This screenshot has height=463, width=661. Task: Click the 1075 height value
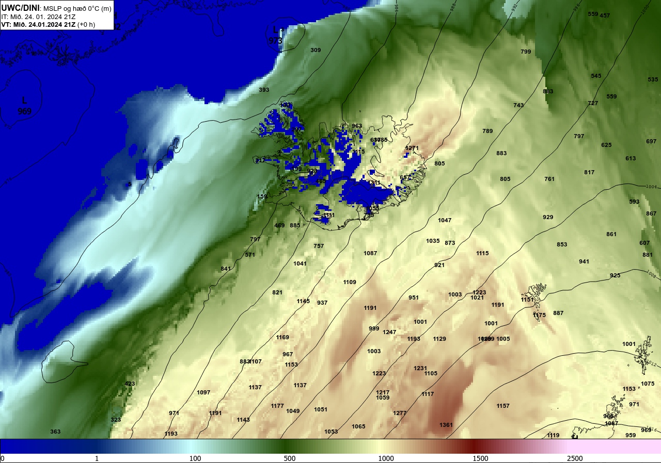coord(648,384)
